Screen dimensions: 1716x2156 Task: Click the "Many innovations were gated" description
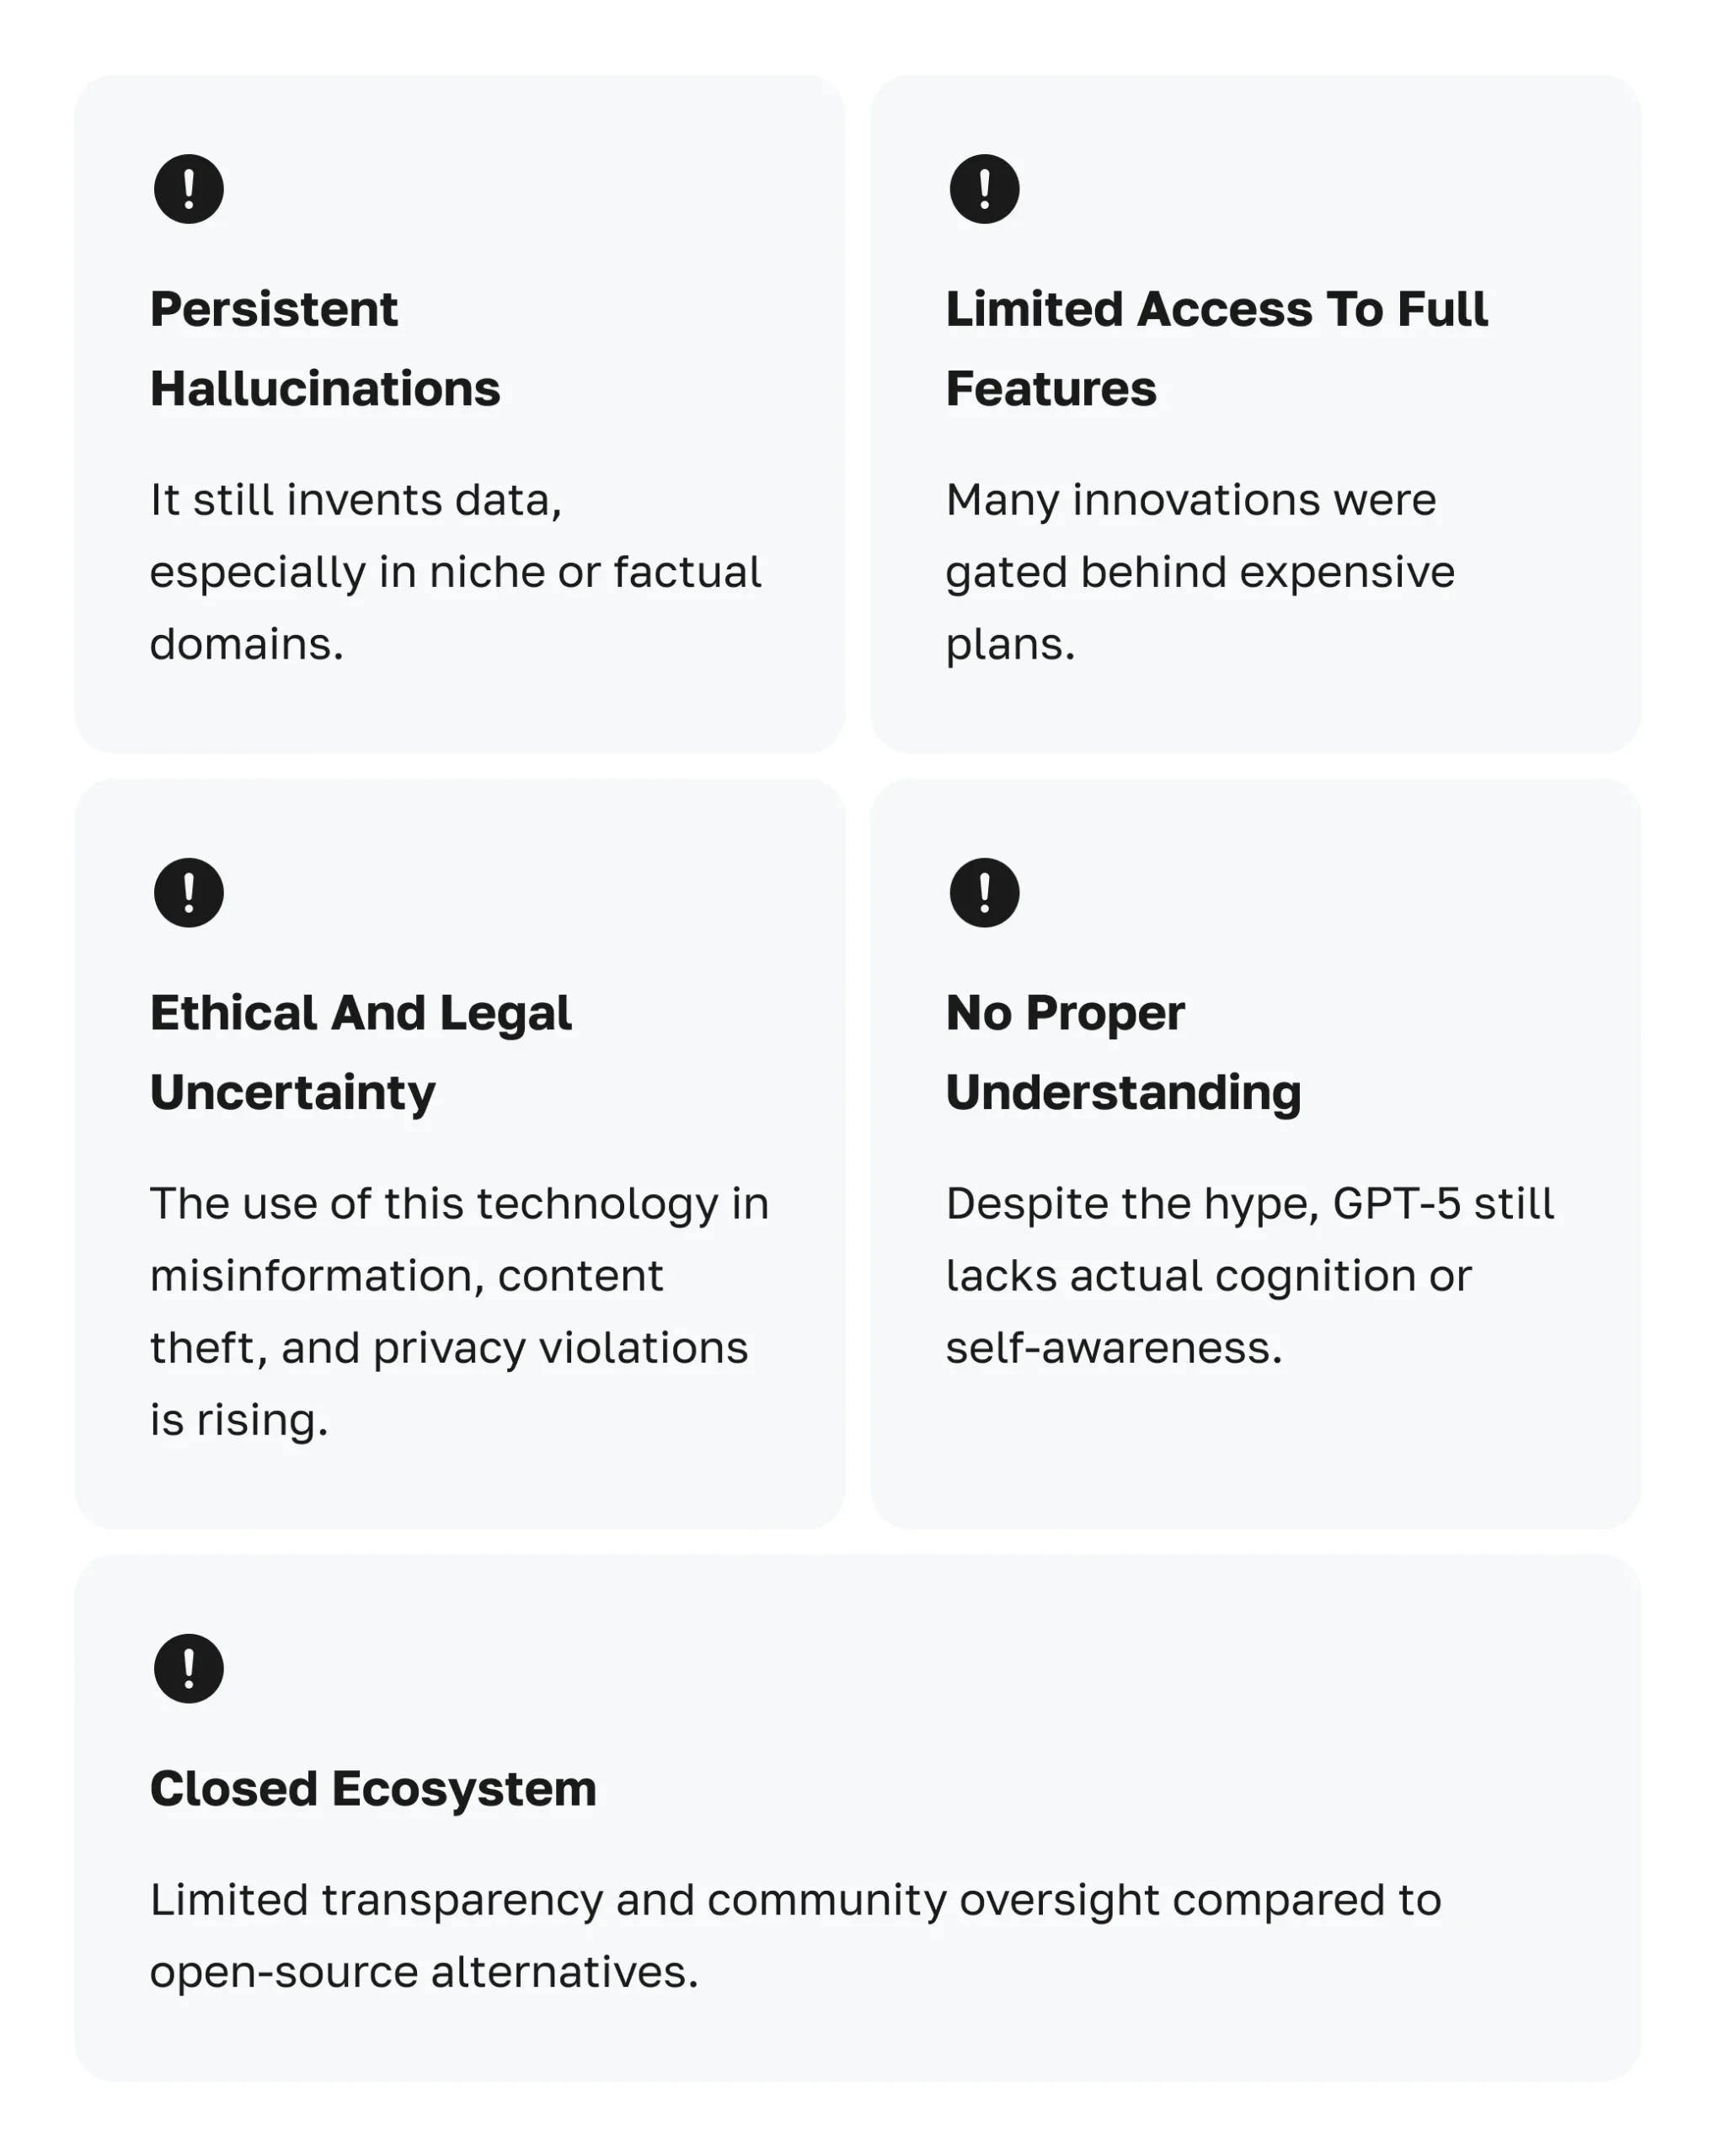(x=1200, y=572)
